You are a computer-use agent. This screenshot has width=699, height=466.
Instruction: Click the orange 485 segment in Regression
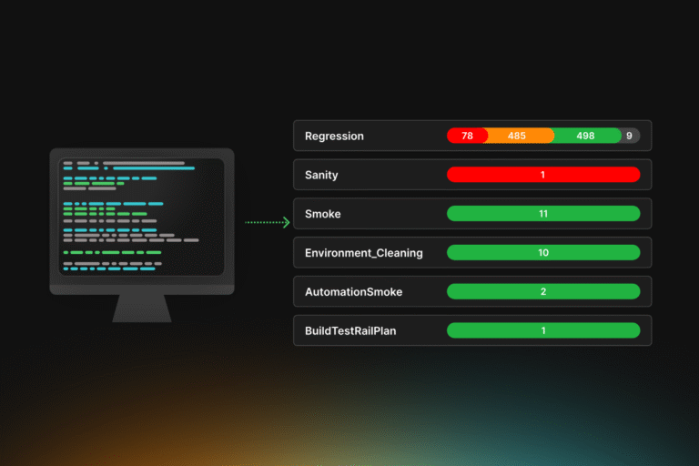click(520, 136)
